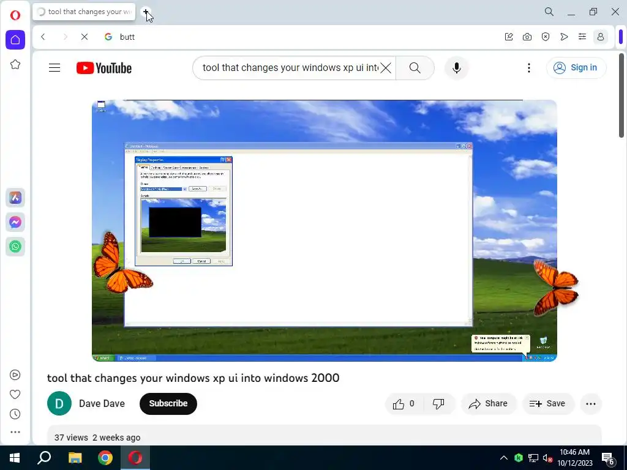This screenshot has width=627, height=470.
Task: Open the Opera profile account icon
Action: (601, 37)
